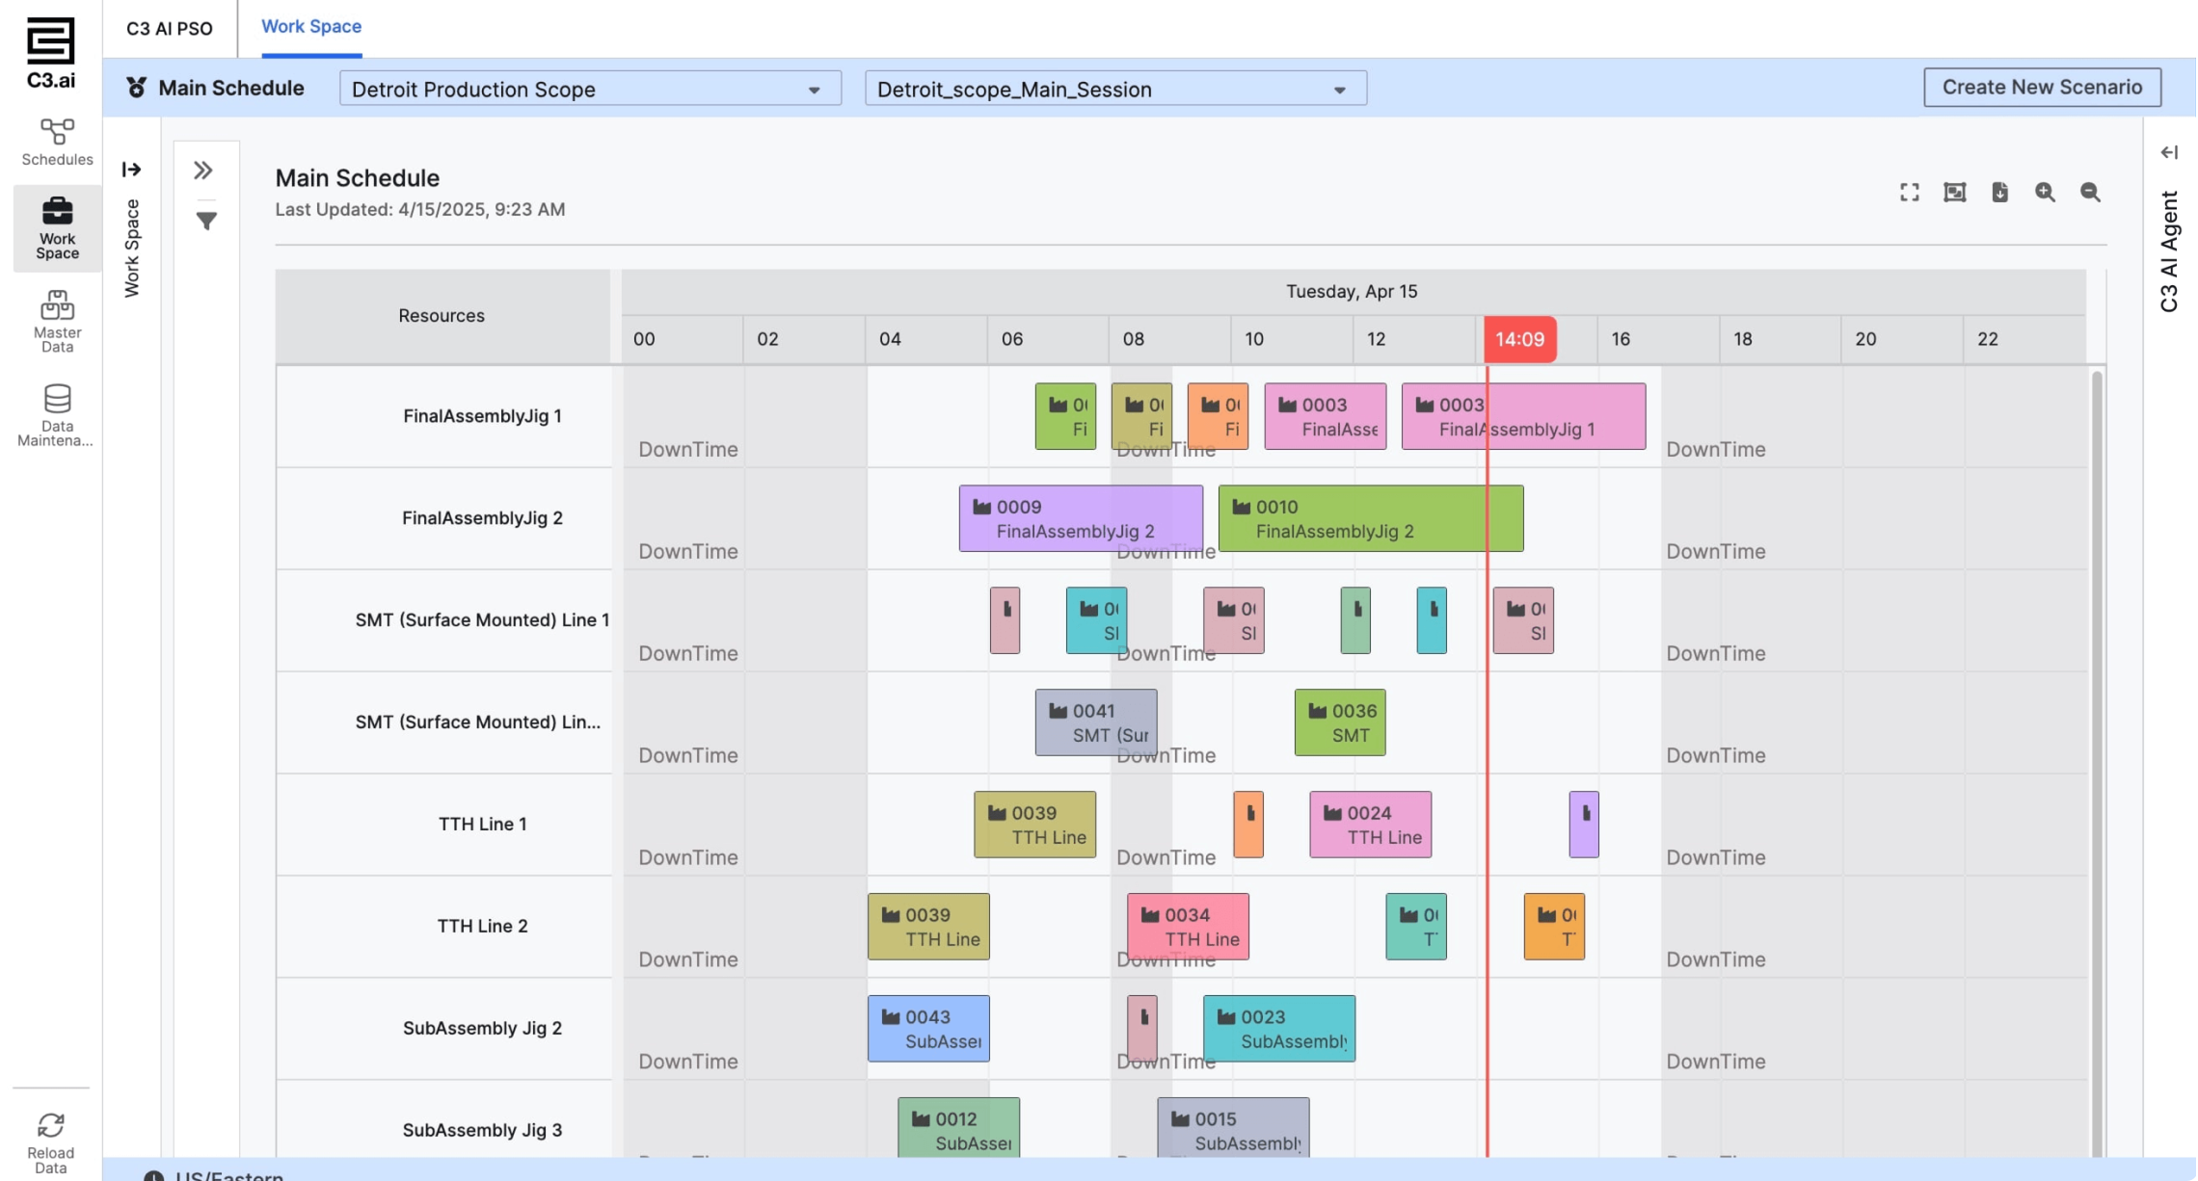Download the schedule using the export icon
Screen dimensions: 2198x1181
tap(1999, 193)
